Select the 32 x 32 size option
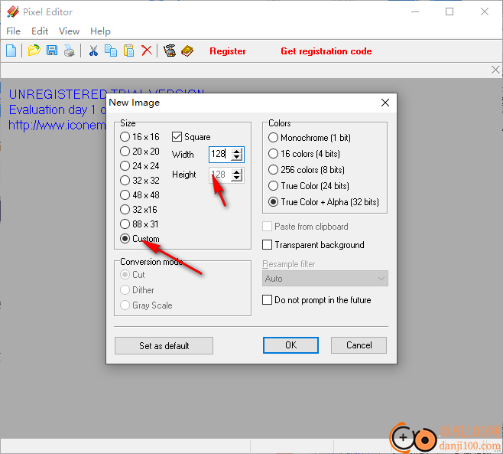Viewport: 503px width, 454px height. pyautogui.click(x=140, y=180)
